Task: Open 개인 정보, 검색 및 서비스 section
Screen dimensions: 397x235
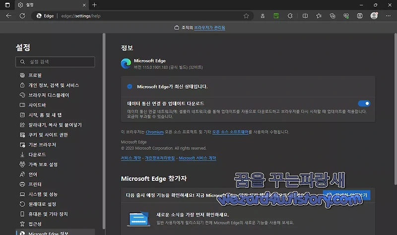Action: click(56, 85)
